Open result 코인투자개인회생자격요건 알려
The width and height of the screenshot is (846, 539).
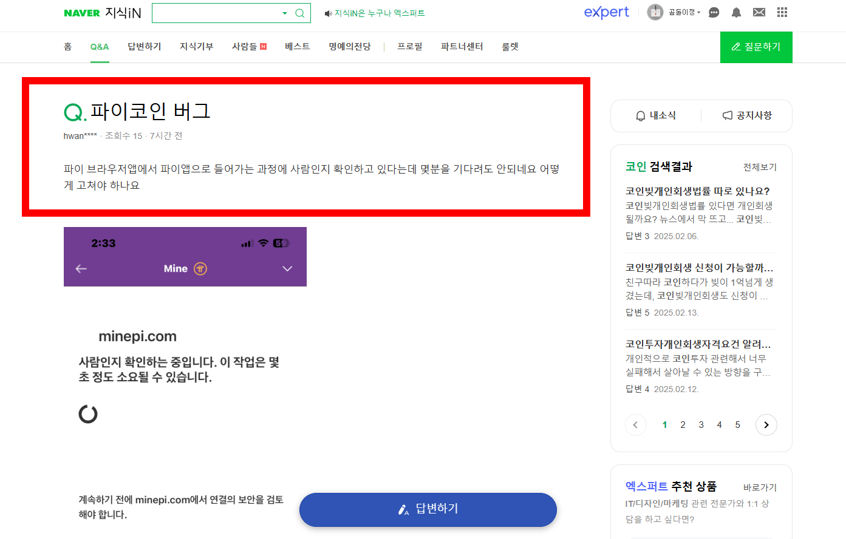[698, 344]
